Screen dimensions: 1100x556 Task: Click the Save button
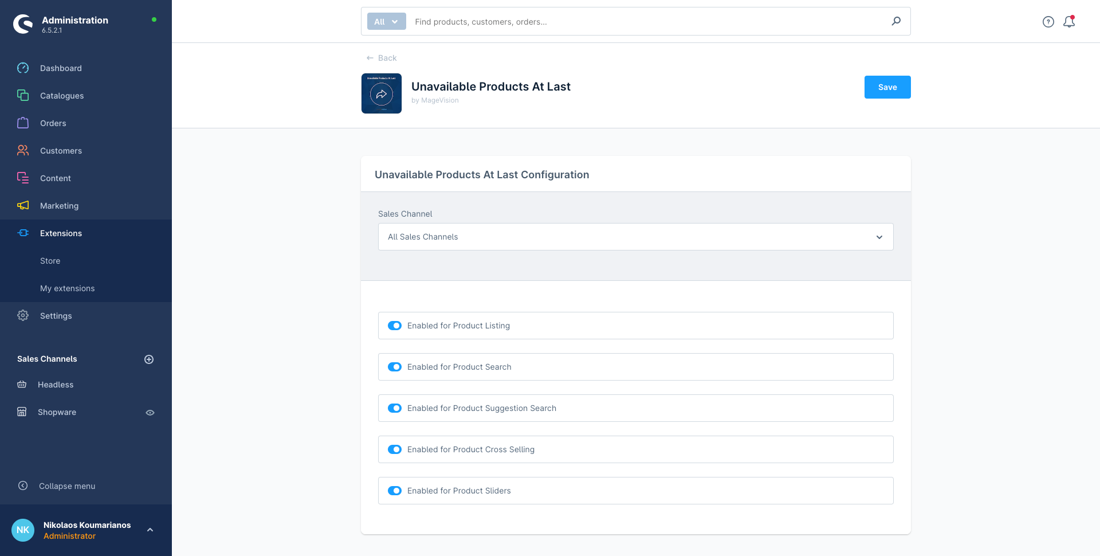(x=887, y=87)
